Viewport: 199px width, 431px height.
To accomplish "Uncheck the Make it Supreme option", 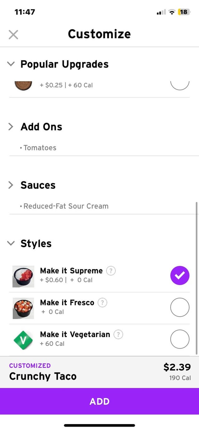I will tap(180, 276).
